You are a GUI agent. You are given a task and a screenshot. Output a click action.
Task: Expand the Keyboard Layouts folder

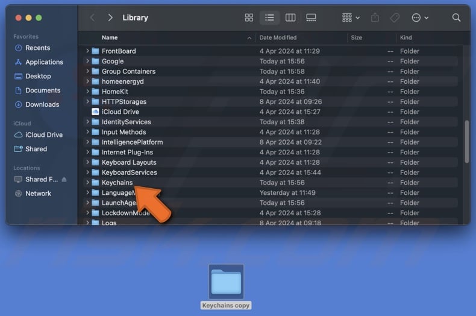point(87,162)
